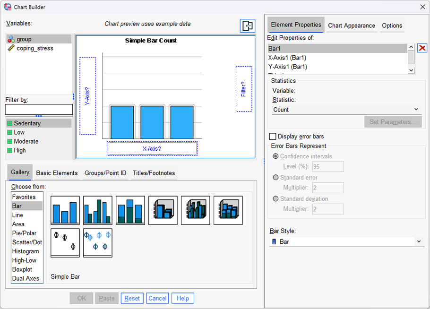Viewport: 430px width, 309px height.
Task: Click the Reset button
Action: tap(132, 298)
